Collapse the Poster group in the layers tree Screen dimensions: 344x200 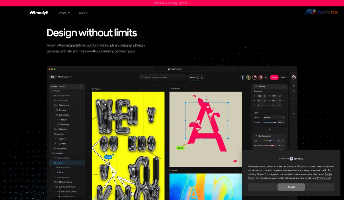pos(51,91)
